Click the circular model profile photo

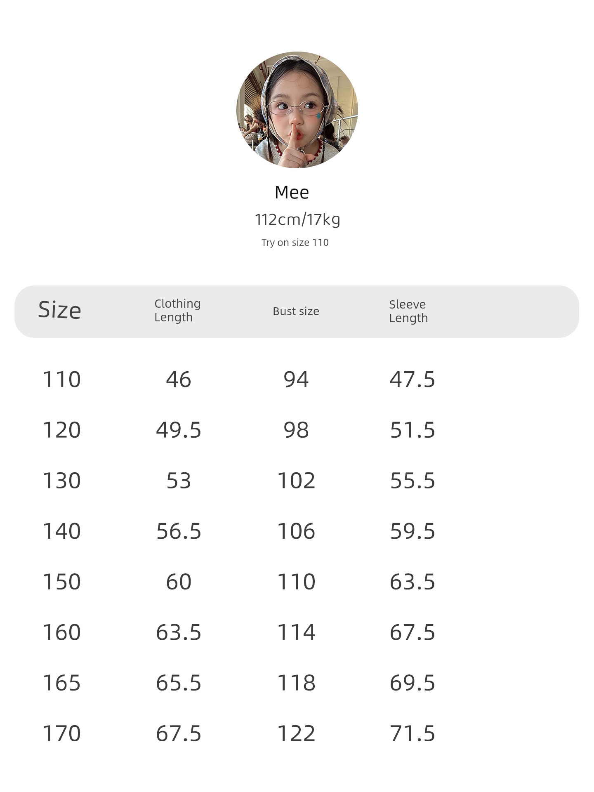[297, 110]
